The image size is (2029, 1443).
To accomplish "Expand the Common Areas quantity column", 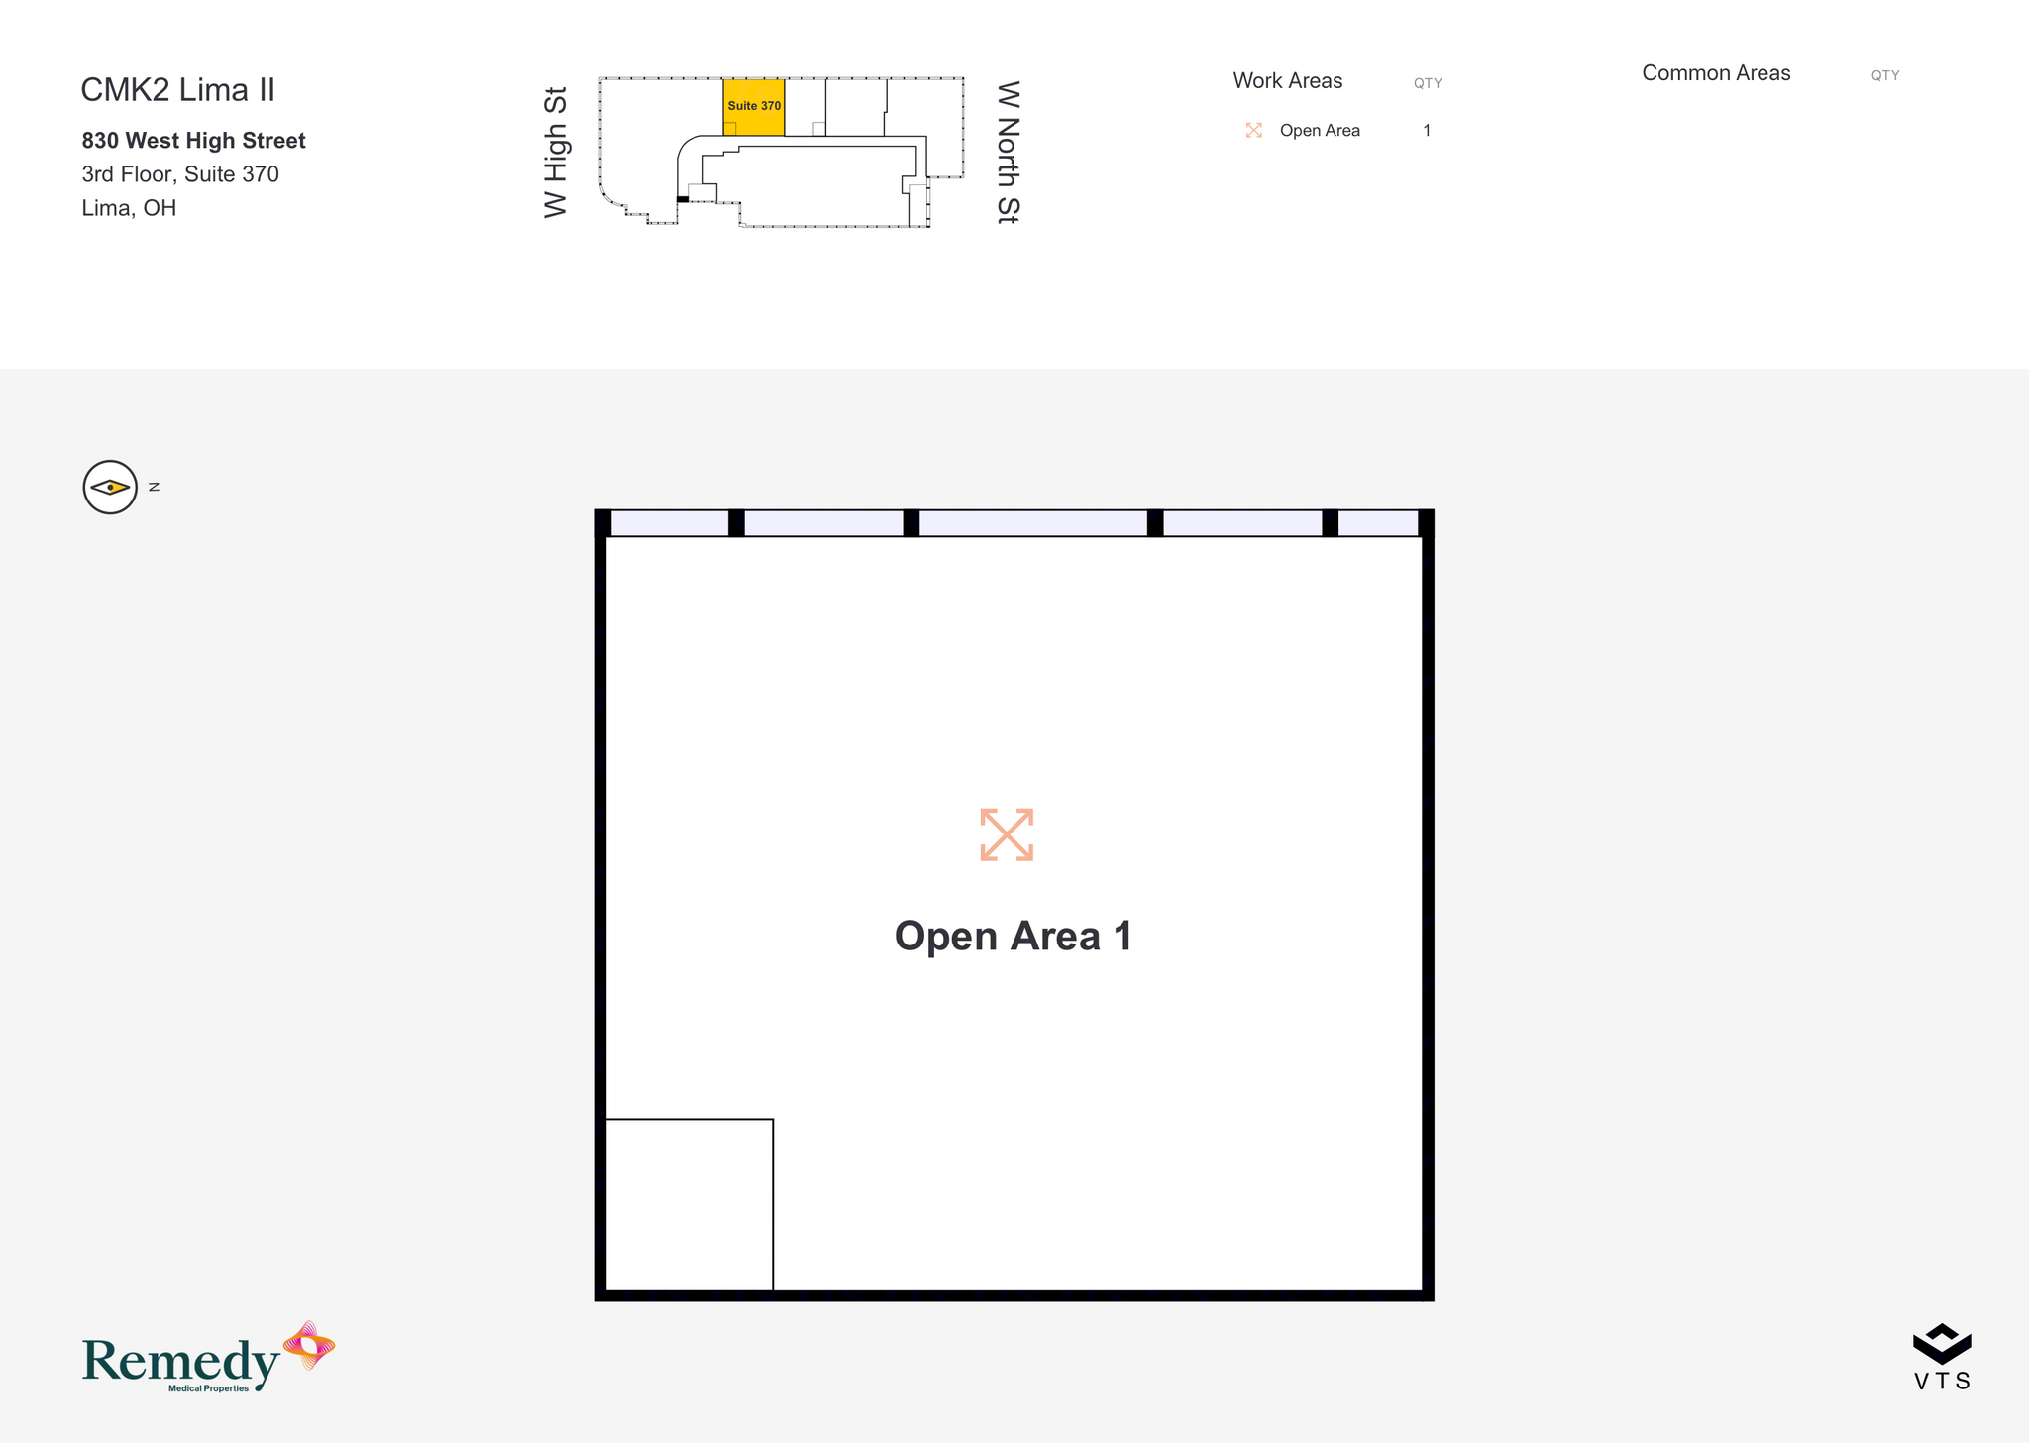I will tap(1885, 73).
